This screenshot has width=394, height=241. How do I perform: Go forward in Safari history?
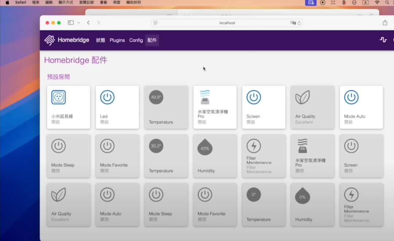click(x=98, y=23)
